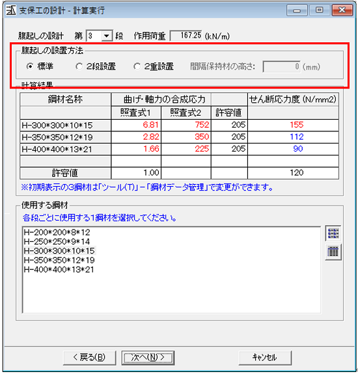Select the 標準 radio button

click(x=30, y=66)
